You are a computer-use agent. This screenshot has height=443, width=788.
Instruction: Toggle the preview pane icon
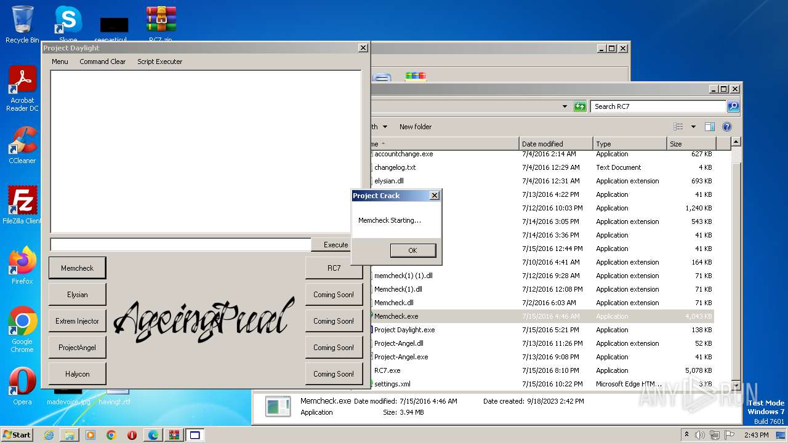[709, 127]
